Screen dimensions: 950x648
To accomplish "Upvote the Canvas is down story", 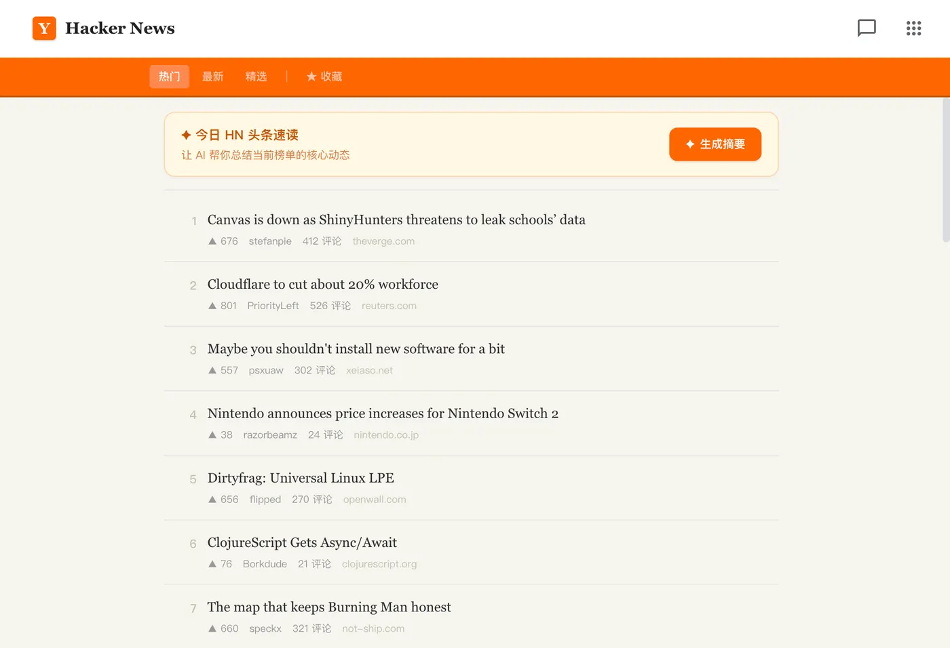I will coord(212,241).
